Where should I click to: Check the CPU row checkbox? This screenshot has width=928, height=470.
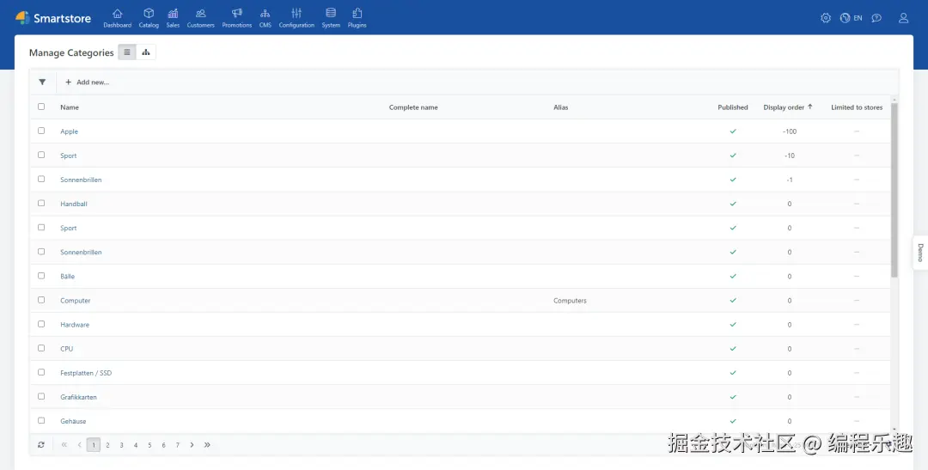click(x=41, y=348)
